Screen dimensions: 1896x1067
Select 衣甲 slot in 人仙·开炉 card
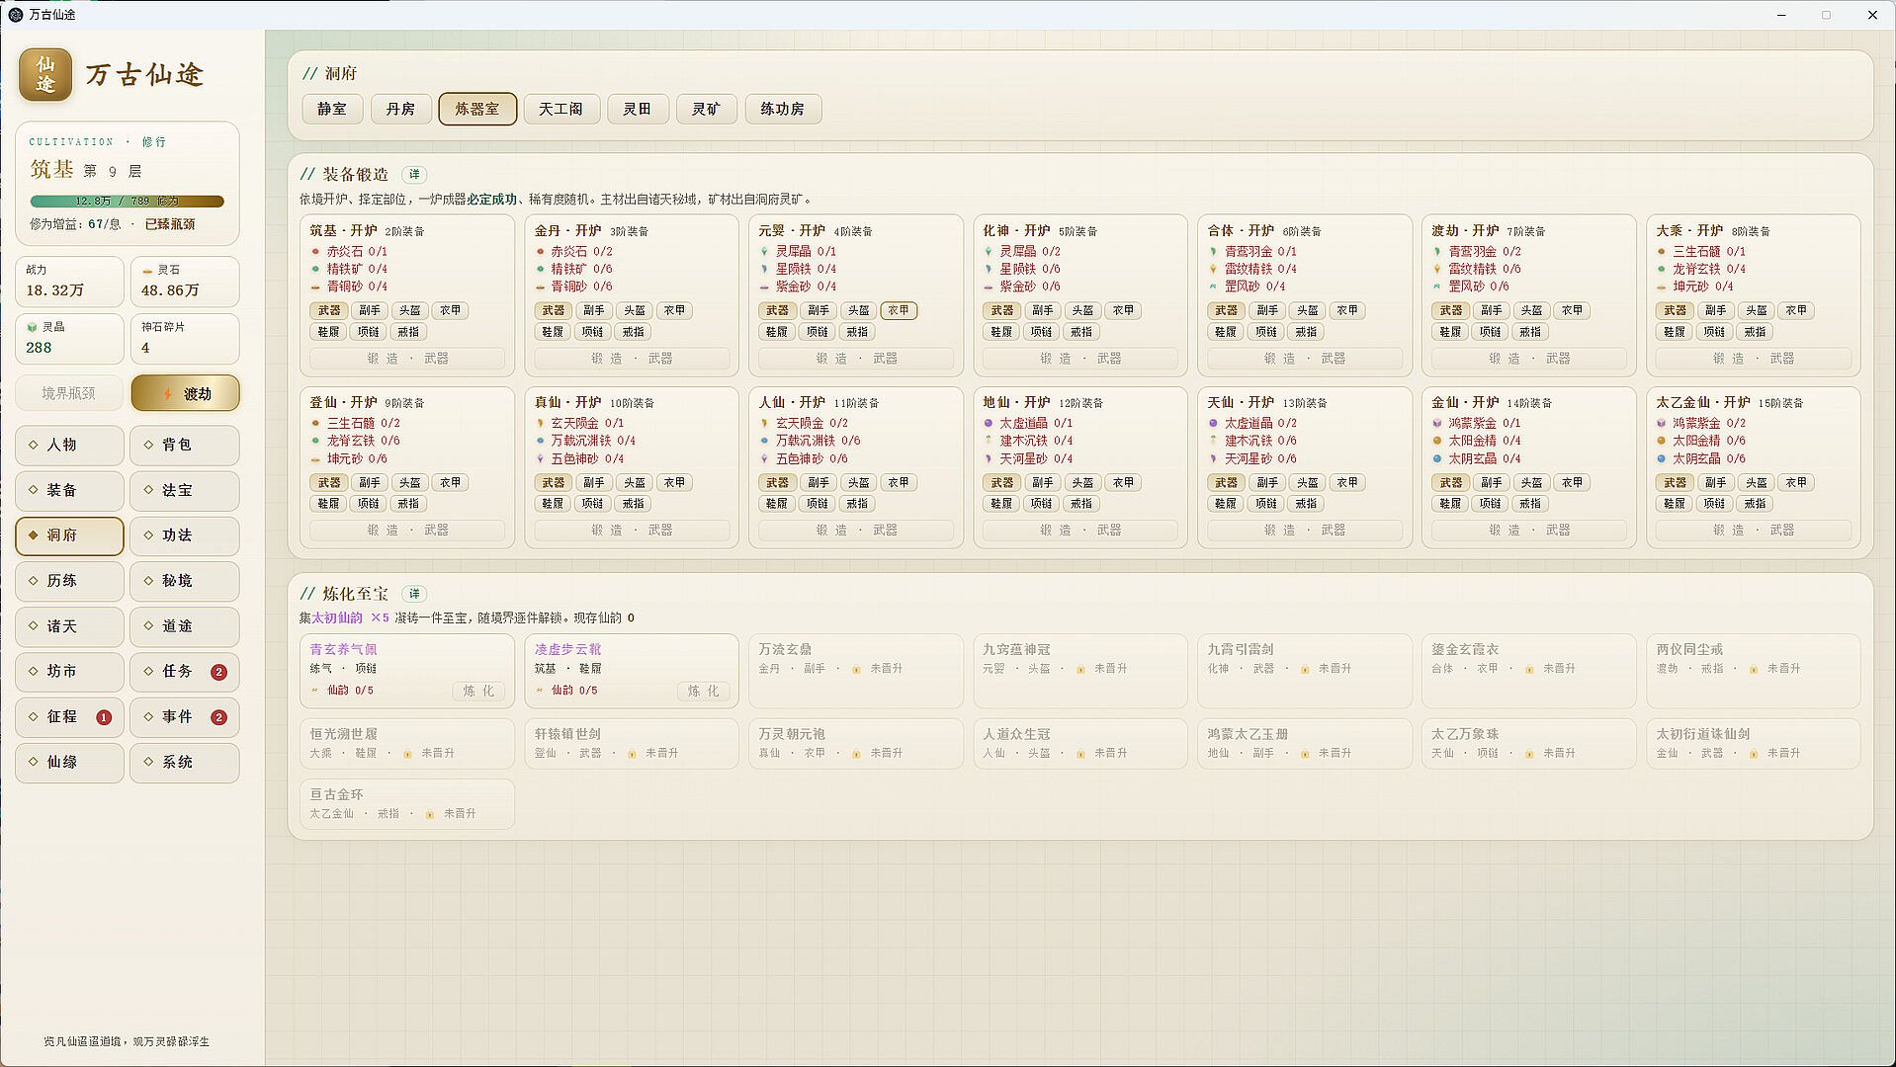899,483
